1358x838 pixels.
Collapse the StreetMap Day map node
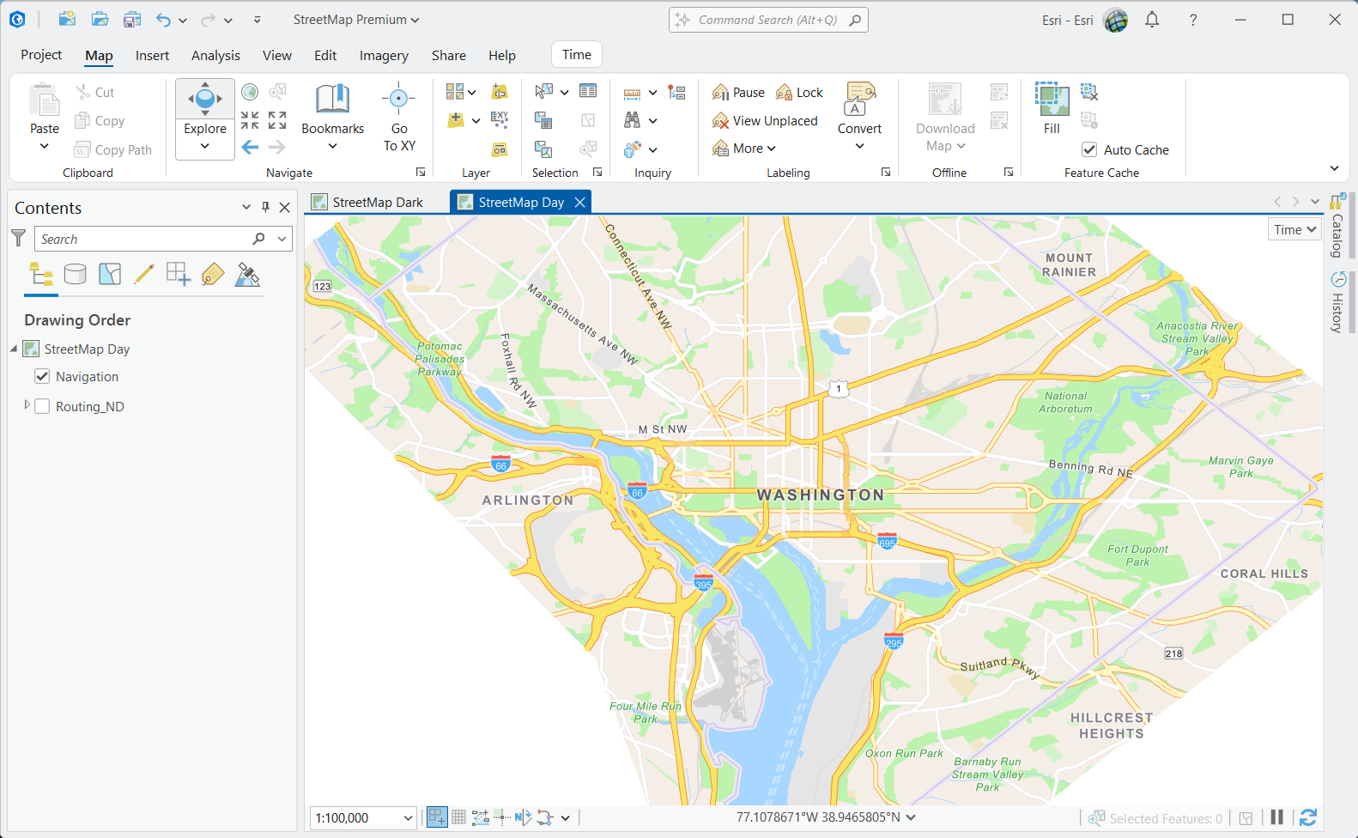point(14,349)
